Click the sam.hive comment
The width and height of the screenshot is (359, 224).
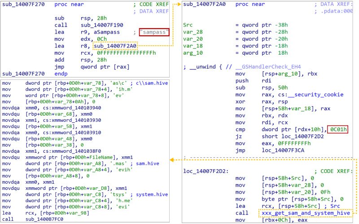(148, 164)
